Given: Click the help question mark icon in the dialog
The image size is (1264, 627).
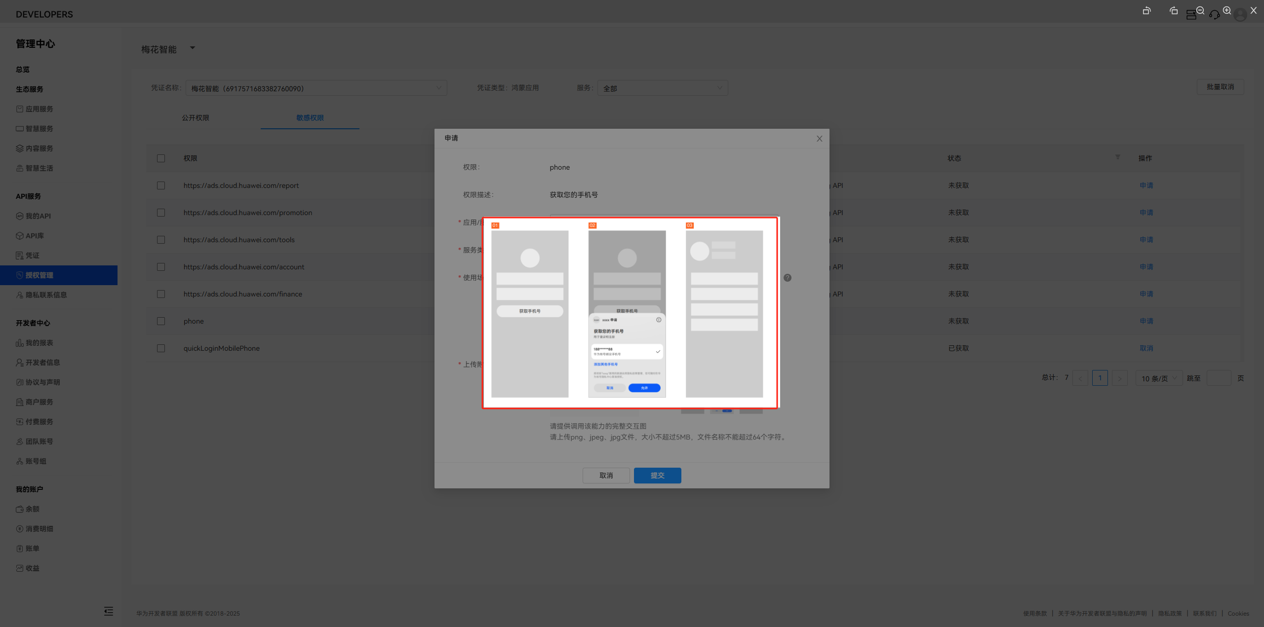Looking at the screenshot, I should [x=788, y=278].
